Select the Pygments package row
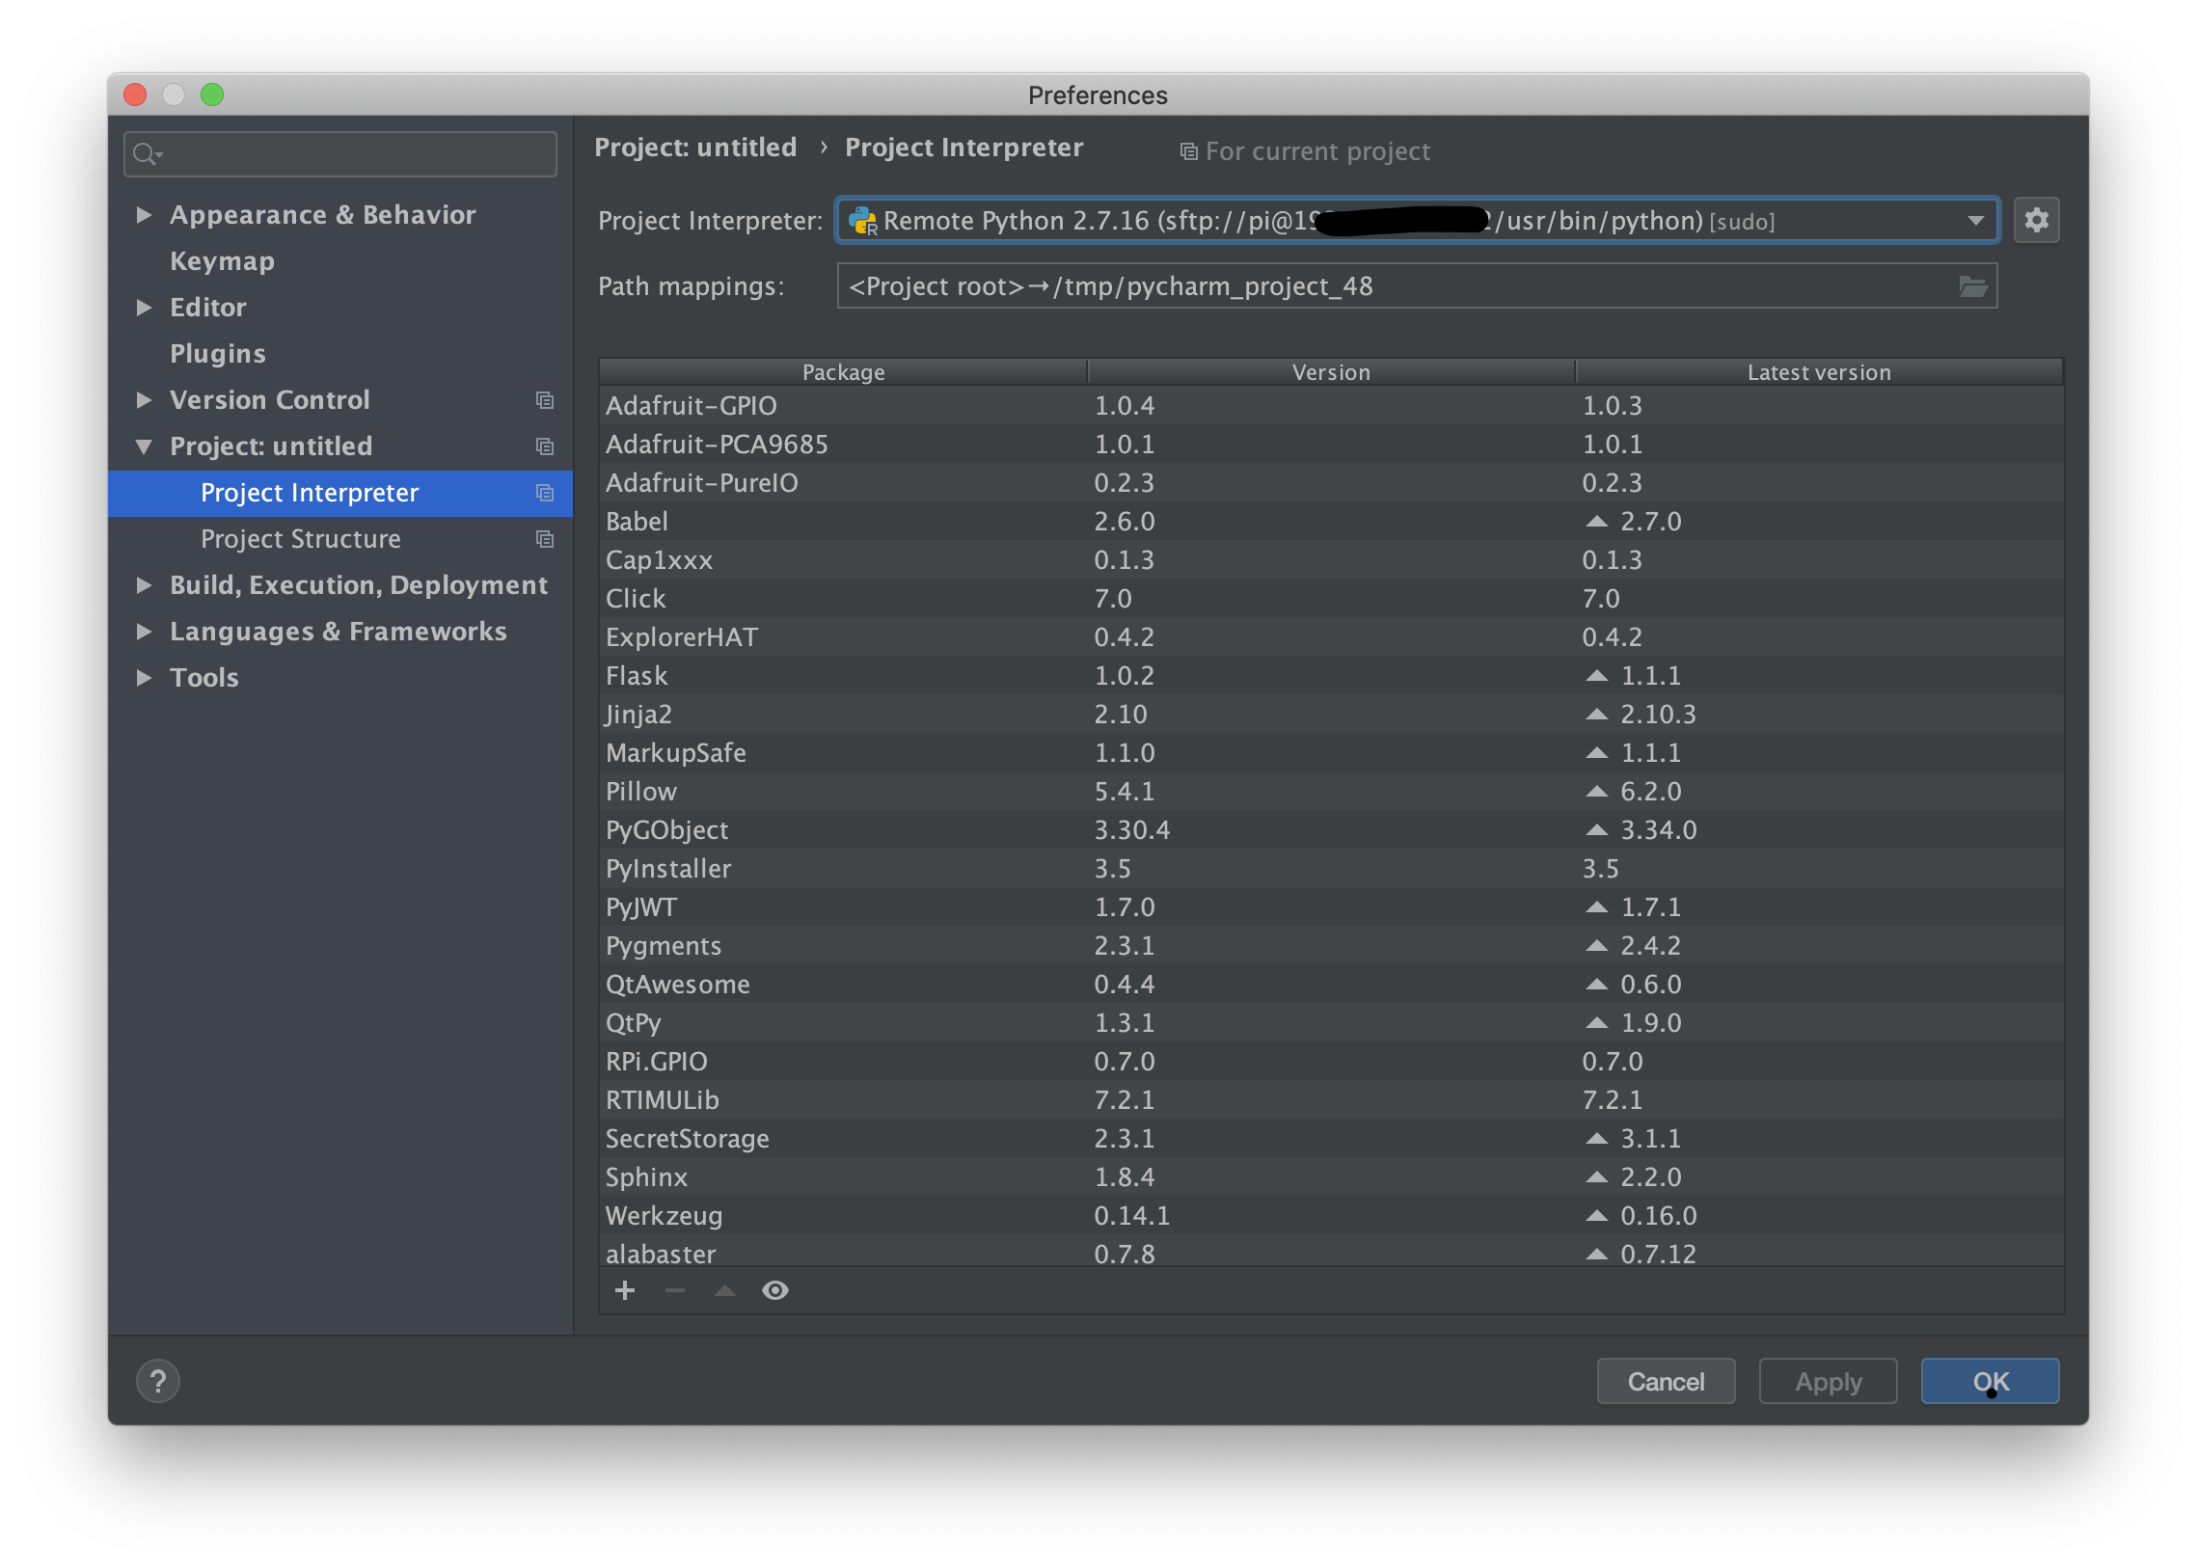Image resolution: width=2197 pixels, height=1568 pixels. point(1331,946)
